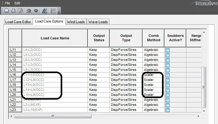
Task: Click the Comb Method column header
Action: click(153, 38)
